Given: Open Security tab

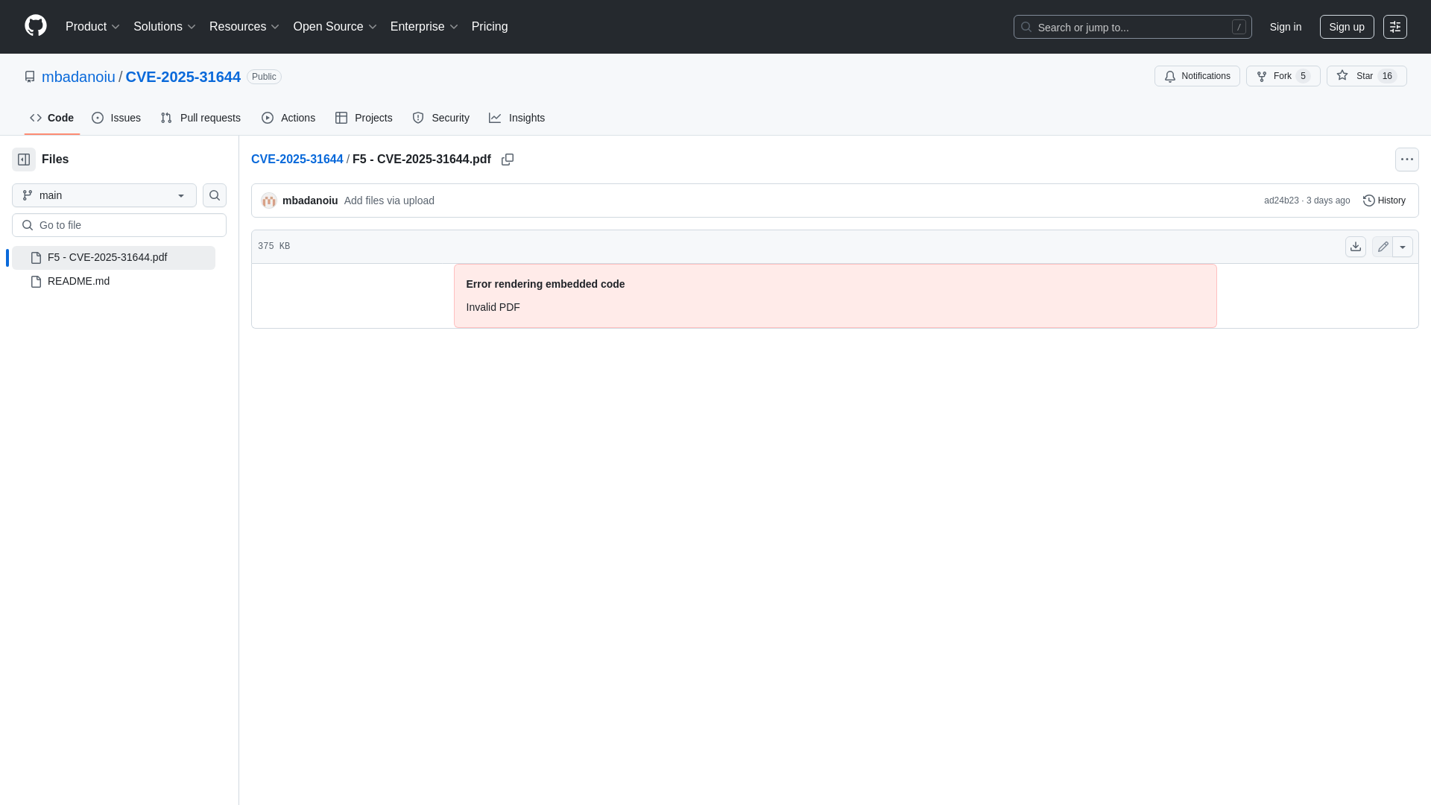Looking at the screenshot, I should [440, 118].
